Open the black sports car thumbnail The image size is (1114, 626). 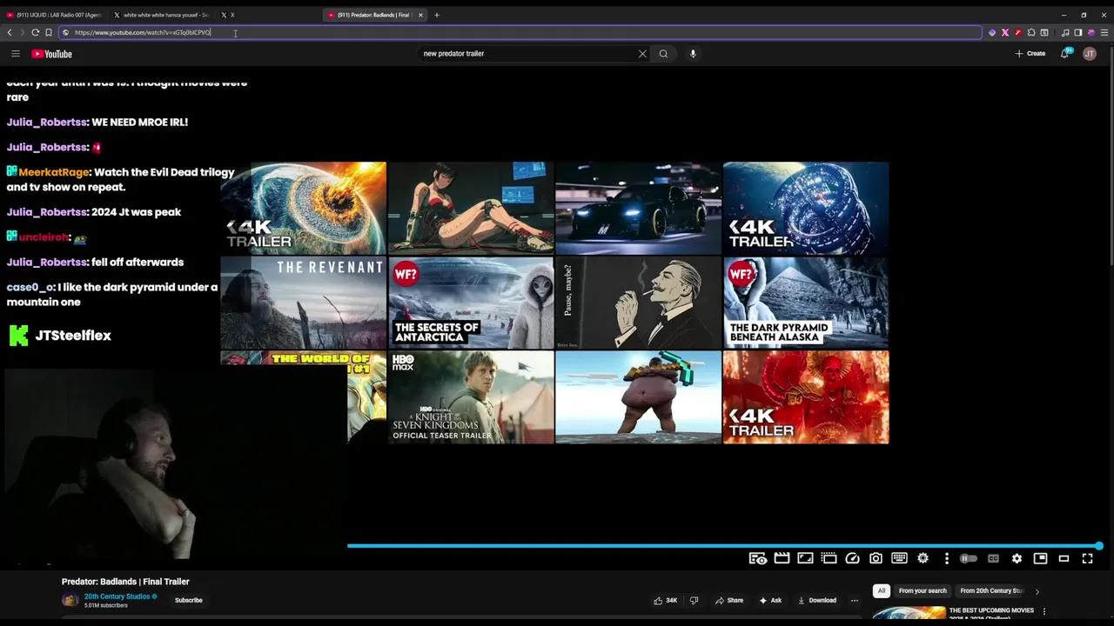[638, 208]
